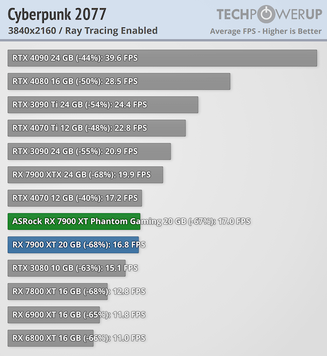
Task: Select the RTX 4090 24 GB bar
Action: [162, 58]
